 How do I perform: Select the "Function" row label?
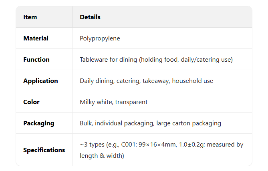[36, 60]
